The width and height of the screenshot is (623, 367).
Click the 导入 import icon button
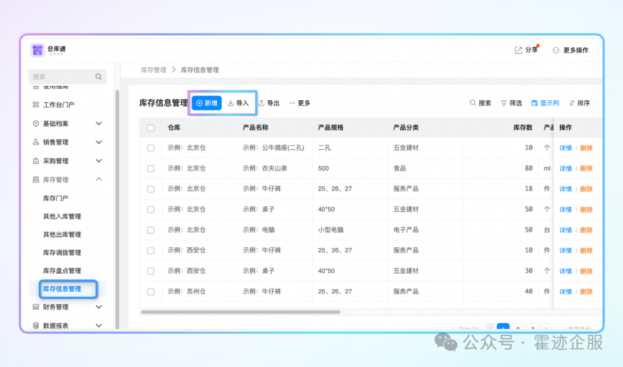(x=231, y=103)
